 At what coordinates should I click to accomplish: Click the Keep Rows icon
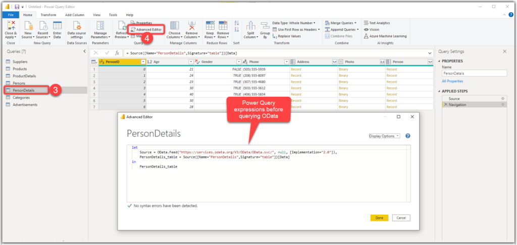[x=210, y=25]
